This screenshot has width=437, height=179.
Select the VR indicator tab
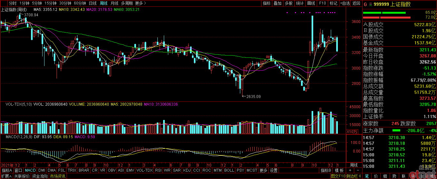[103, 170]
